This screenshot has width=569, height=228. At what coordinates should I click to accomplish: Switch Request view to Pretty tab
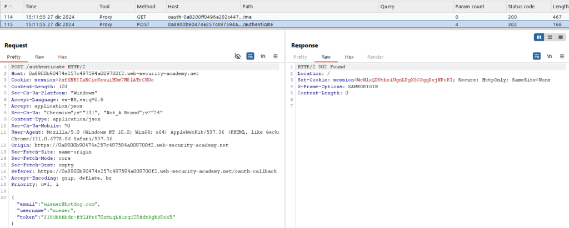click(14, 57)
